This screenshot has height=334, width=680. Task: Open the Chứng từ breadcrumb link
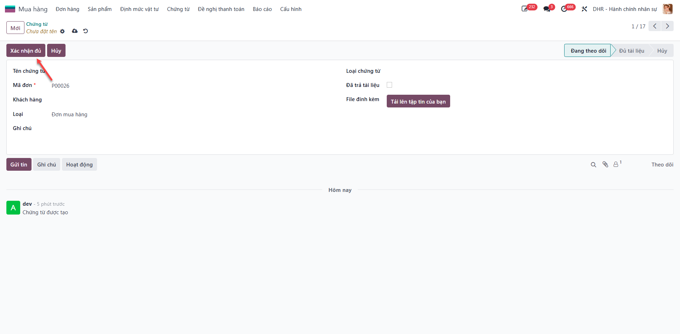[x=37, y=24]
